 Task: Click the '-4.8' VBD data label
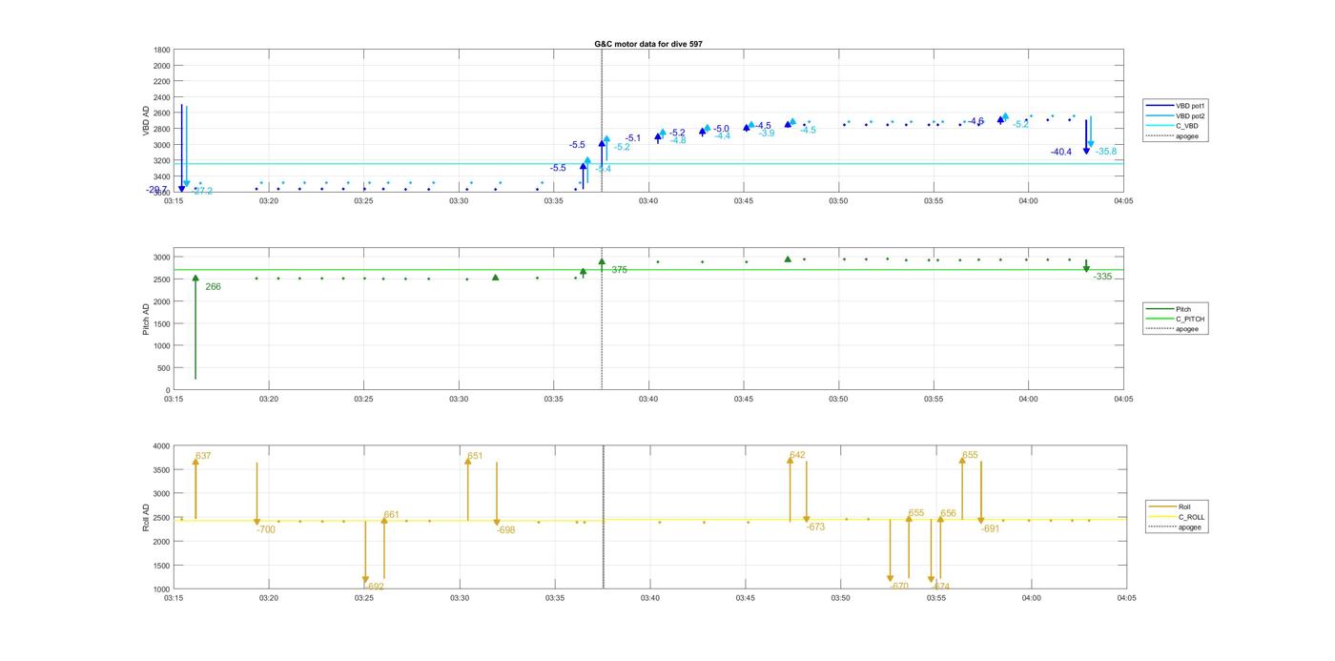coord(678,140)
